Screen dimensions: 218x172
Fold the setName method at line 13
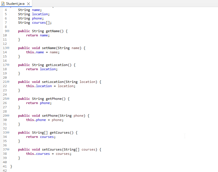(9, 48)
